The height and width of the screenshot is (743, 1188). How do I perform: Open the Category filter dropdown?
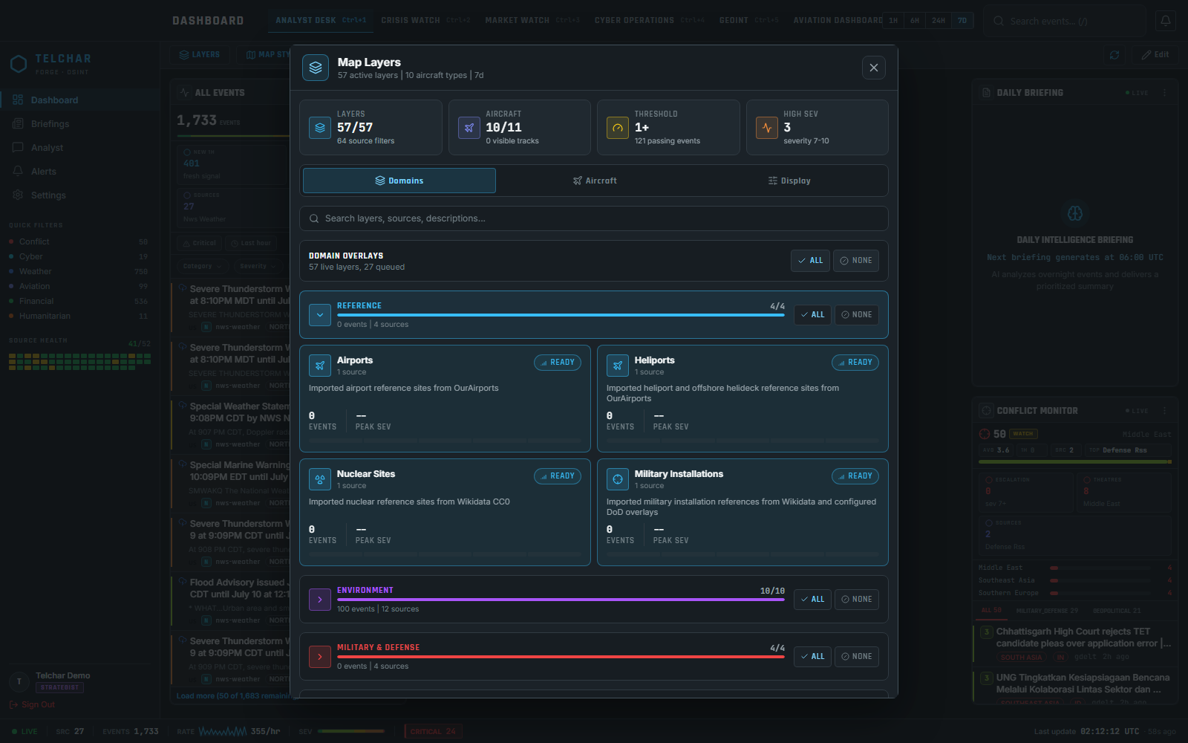click(x=202, y=266)
